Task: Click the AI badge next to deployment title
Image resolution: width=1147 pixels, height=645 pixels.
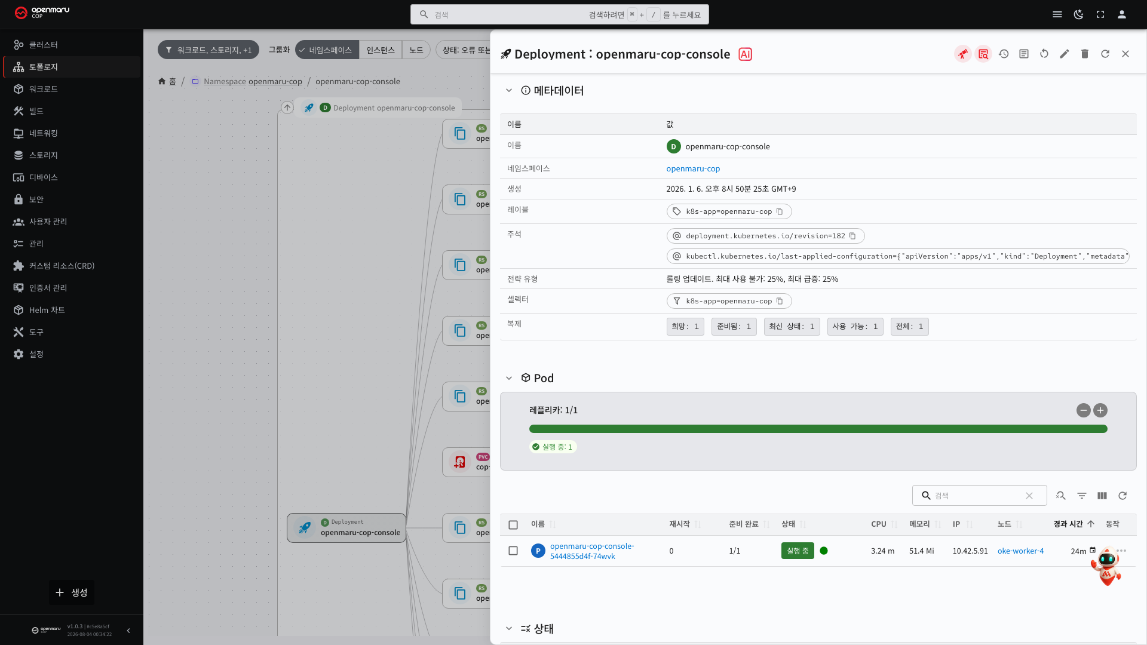Action: (x=745, y=54)
